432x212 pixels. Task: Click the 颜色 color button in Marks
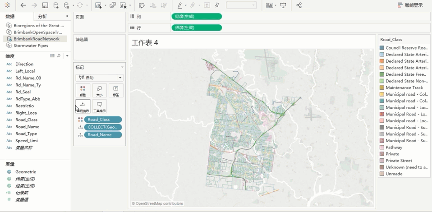click(x=83, y=91)
